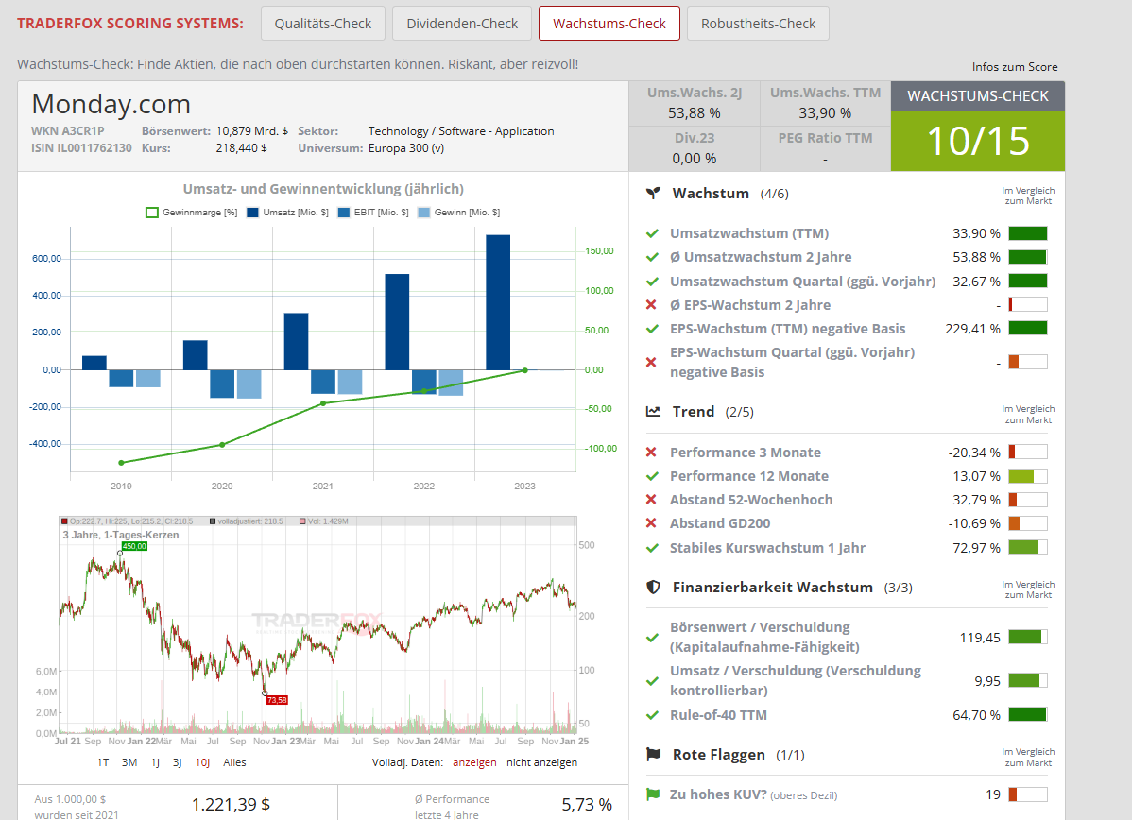The image size is (1132, 820).
Task: Click green check beside Umsatzwachstum (TTM)
Action: point(652,233)
